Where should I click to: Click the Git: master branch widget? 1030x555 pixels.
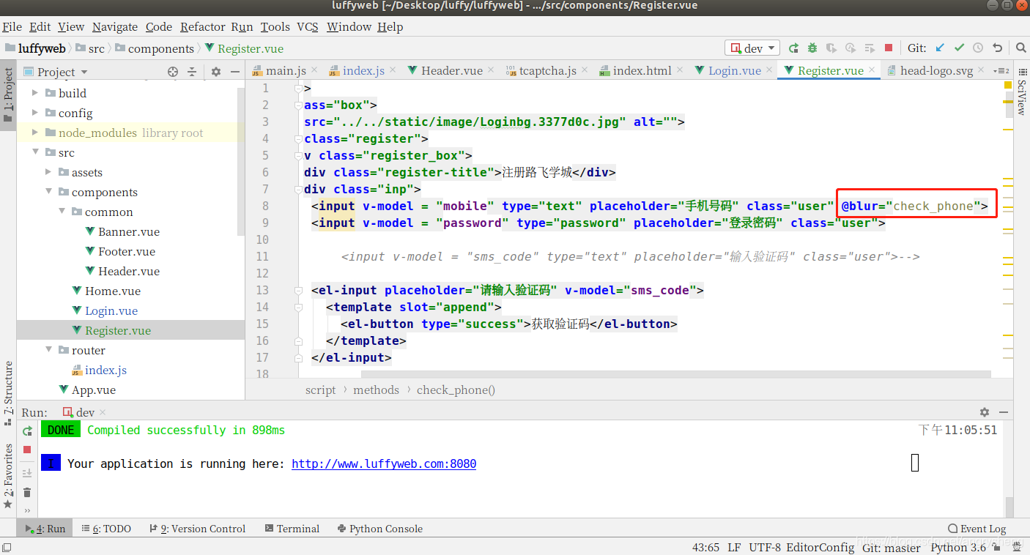point(892,547)
